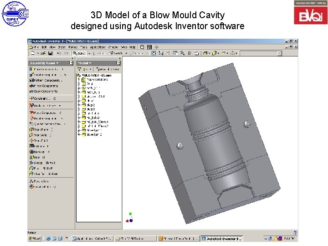Click the Model browser help question icon
The width and height of the screenshot is (328, 246).
point(118,63)
